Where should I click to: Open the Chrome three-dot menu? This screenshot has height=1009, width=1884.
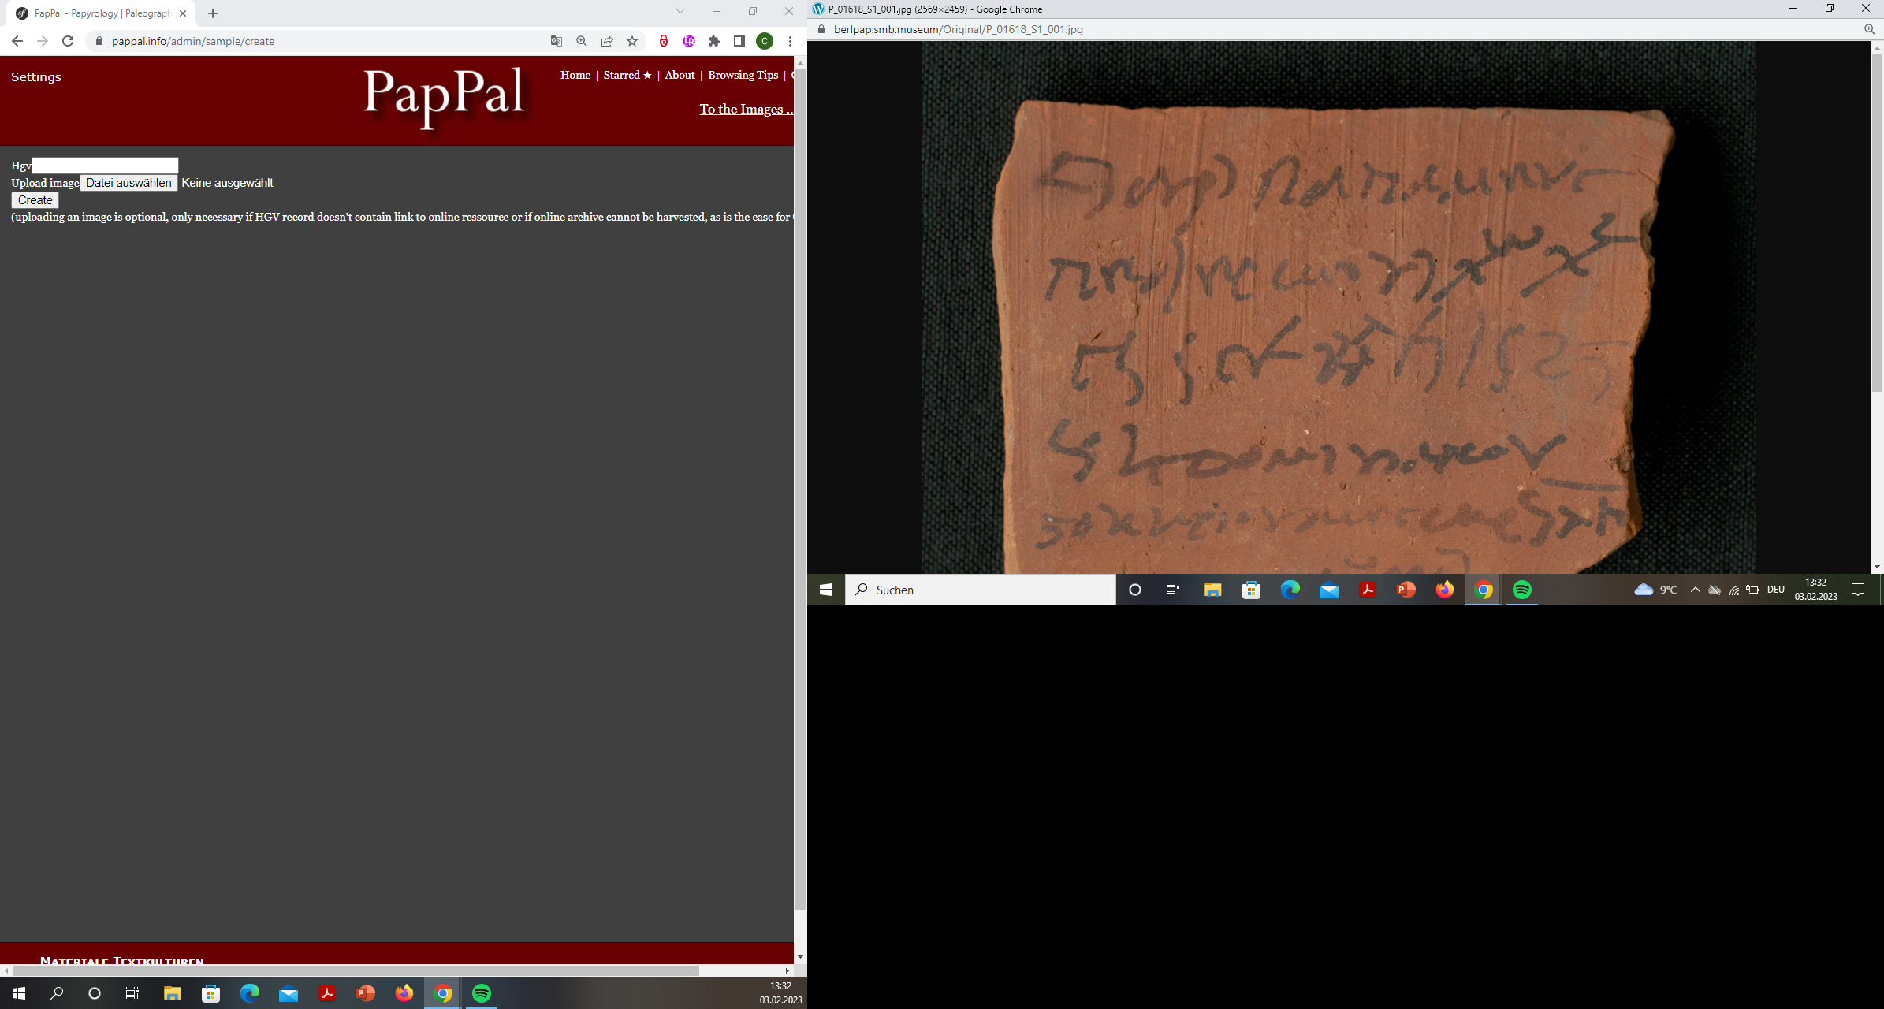(x=790, y=41)
